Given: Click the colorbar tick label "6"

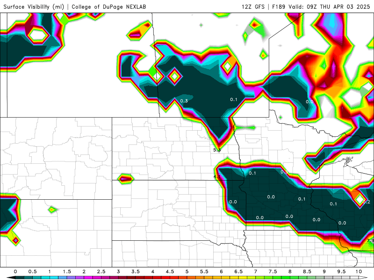Looking at the screenshot, I should [x=221, y=272].
